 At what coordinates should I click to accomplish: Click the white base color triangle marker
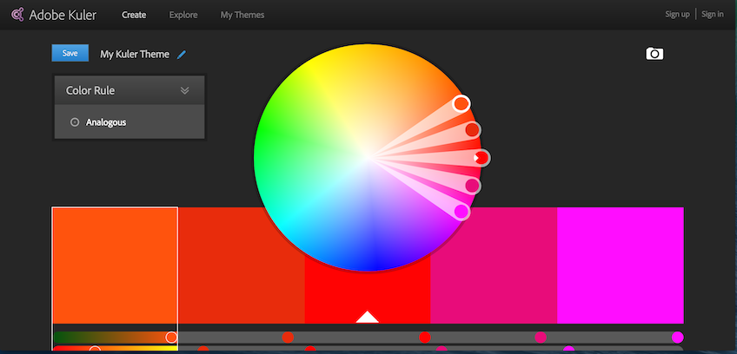(367, 317)
